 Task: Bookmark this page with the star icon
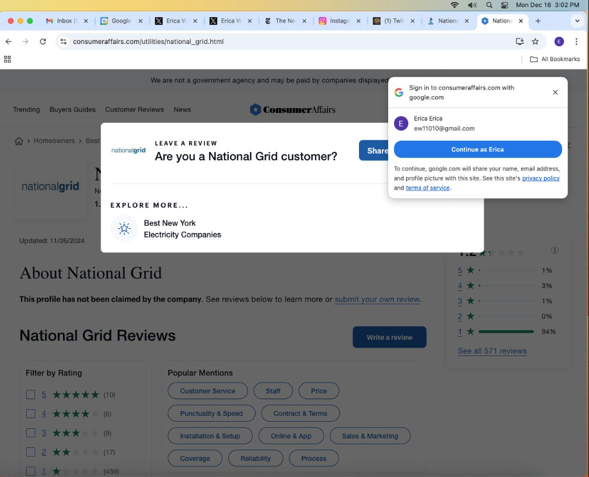pos(536,42)
